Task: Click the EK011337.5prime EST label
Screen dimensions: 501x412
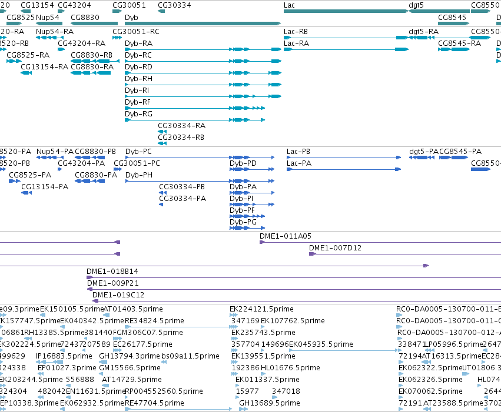Action: point(267,380)
